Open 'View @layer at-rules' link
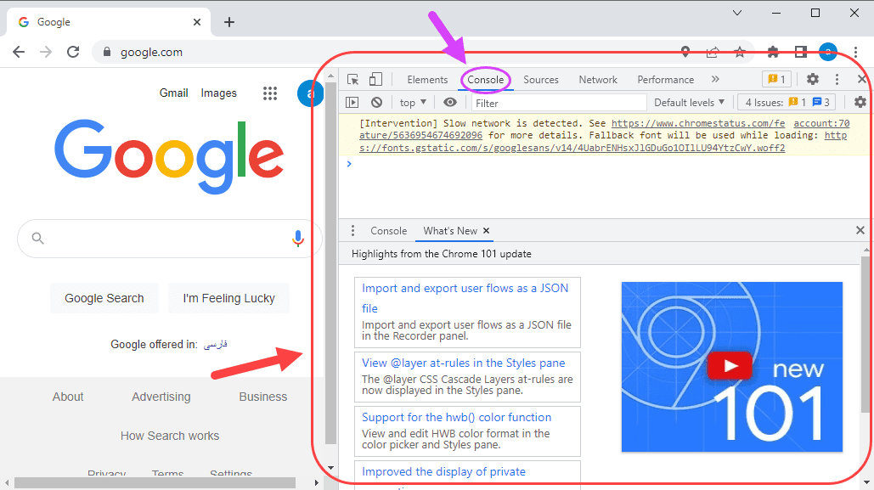The height and width of the screenshot is (490, 874). pos(463,363)
